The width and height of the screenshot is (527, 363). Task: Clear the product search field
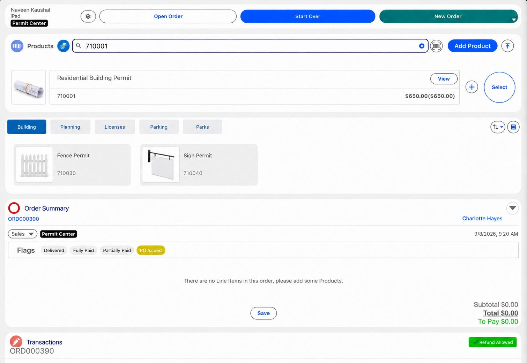tap(422, 46)
